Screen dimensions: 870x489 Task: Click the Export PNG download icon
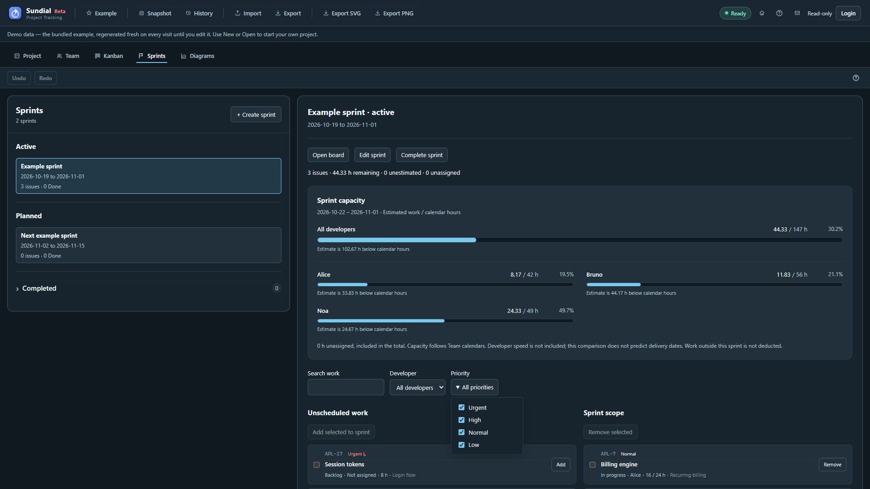pyautogui.click(x=377, y=13)
